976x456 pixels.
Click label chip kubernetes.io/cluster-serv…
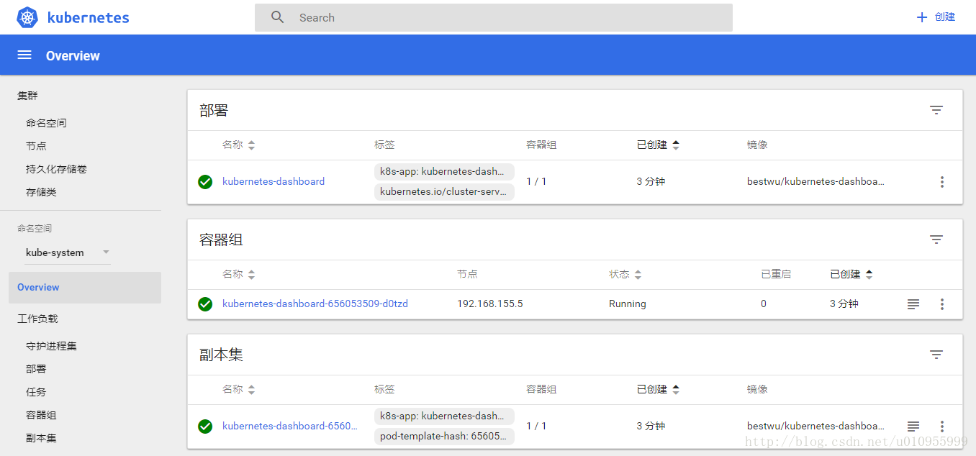click(444, 192)
